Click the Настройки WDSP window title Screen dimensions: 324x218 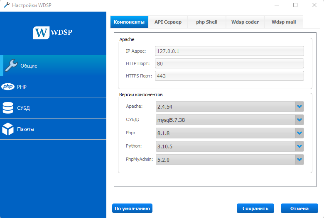(x=32, y=5)
